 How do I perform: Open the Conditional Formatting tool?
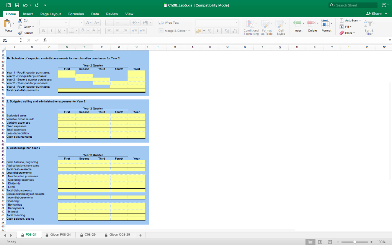pyautogui.click(x=251, y=24)
